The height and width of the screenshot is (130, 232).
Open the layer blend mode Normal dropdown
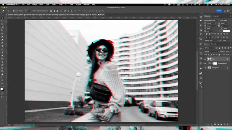click(212, 51)
